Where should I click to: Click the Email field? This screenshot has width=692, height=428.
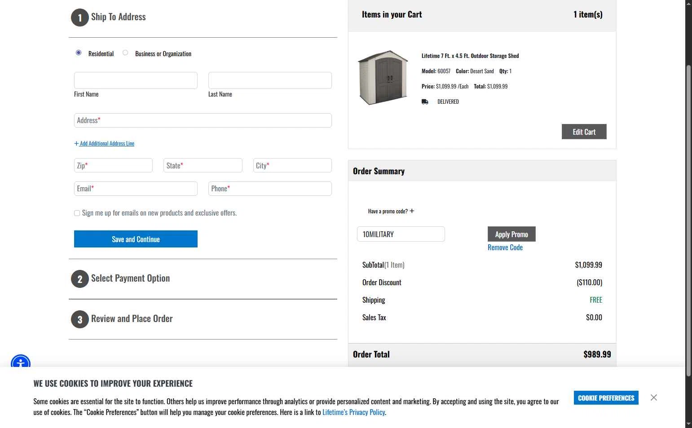click(x=136, y=189)
